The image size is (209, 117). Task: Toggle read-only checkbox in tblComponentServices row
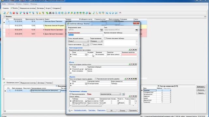pyautogui.click(x=130, y=103)
